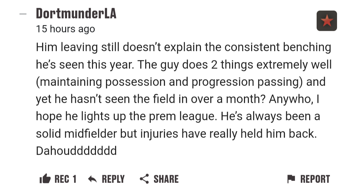Screen dimensions: 350x192
Task: Click the red star badge icon
Action: pyautogui.click(x=327, y=20)
